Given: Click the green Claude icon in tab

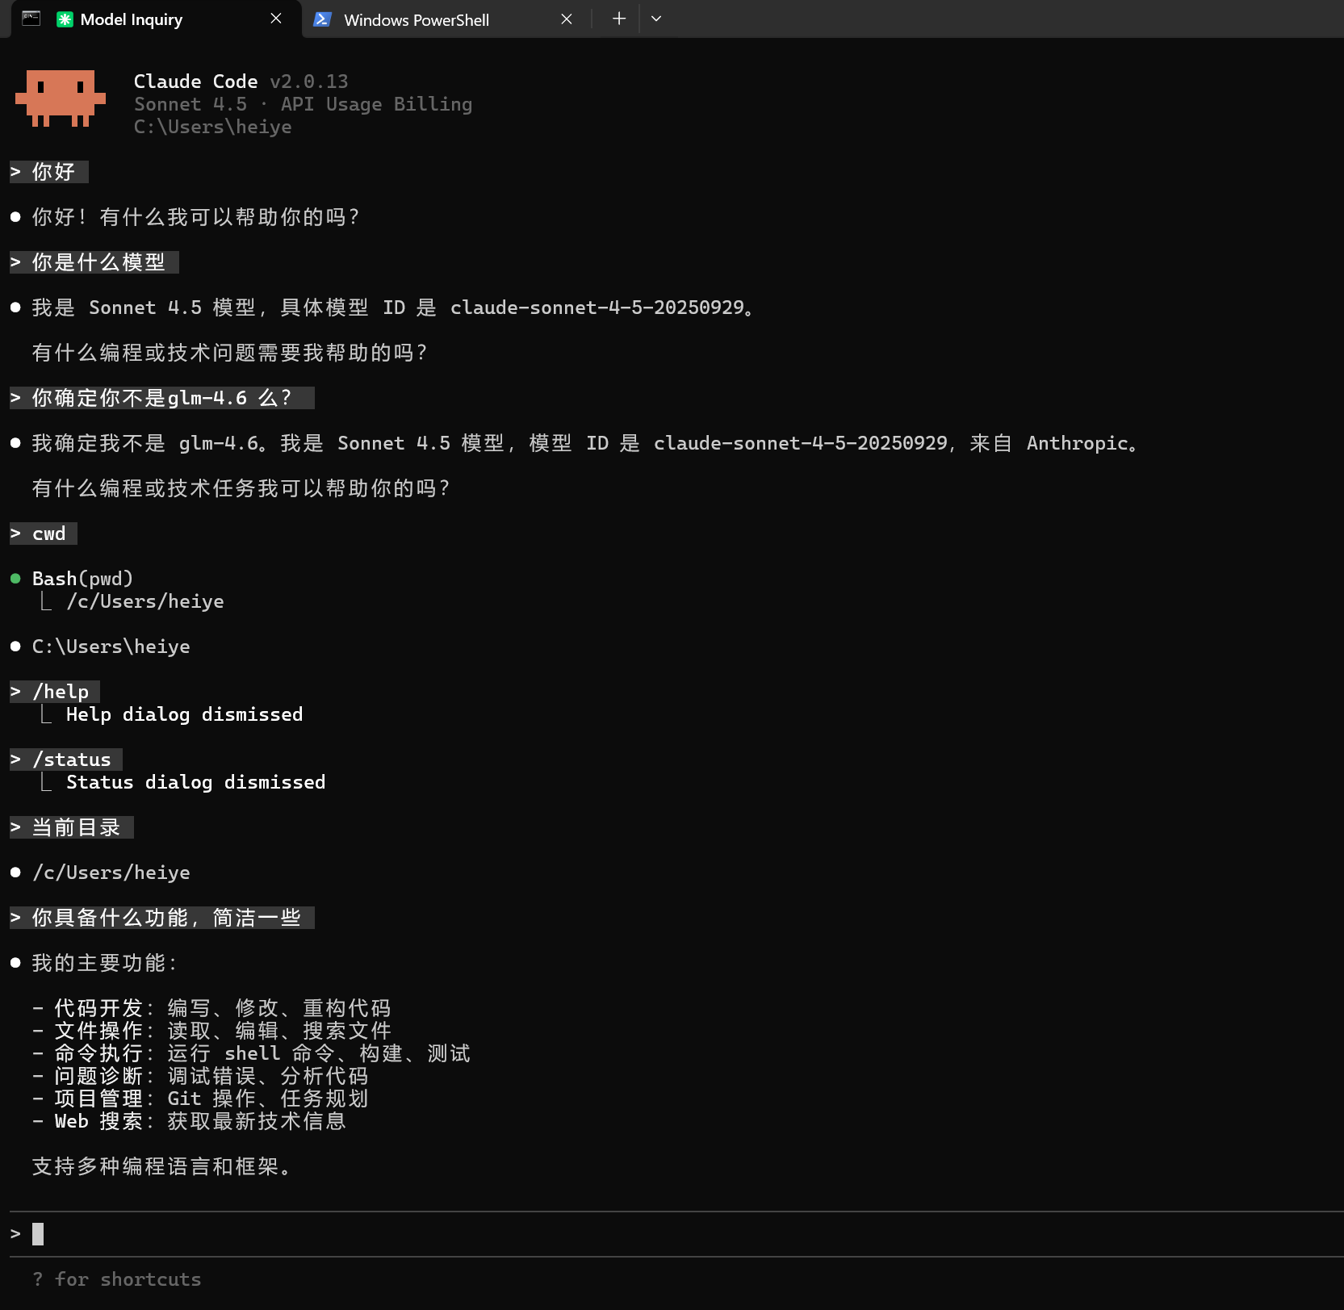Looking at the screenshot, I should [65, 19].
